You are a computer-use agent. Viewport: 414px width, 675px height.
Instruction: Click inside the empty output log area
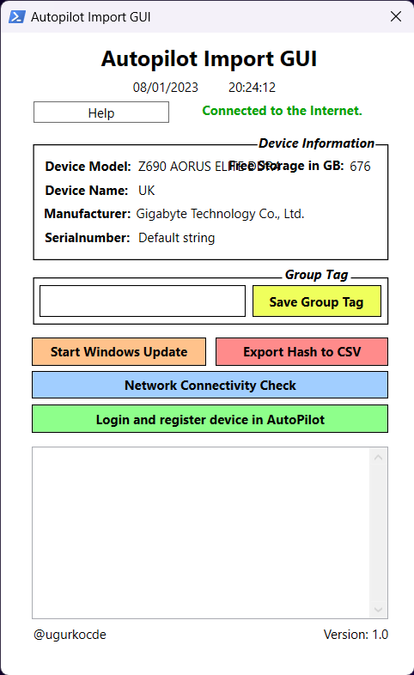point(201,533)
